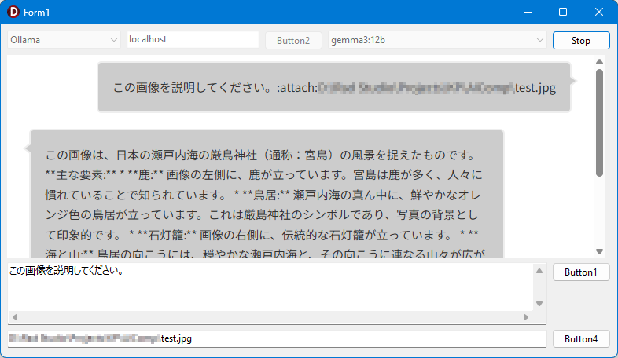Click the Stop button

(581, 41)
